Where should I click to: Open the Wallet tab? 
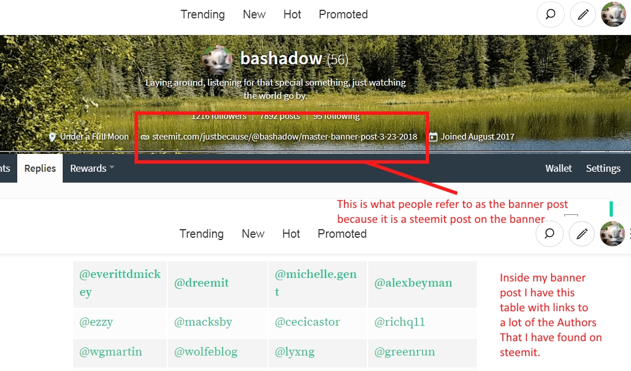point(558,168)
